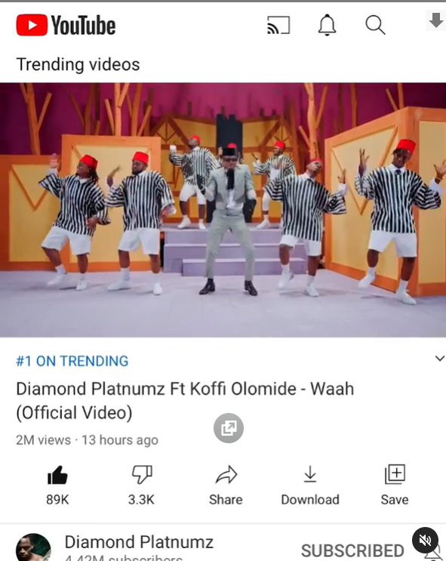Screen dimensions: 446x561
Task: Open notifications bell in header
Action: point(327,25)
